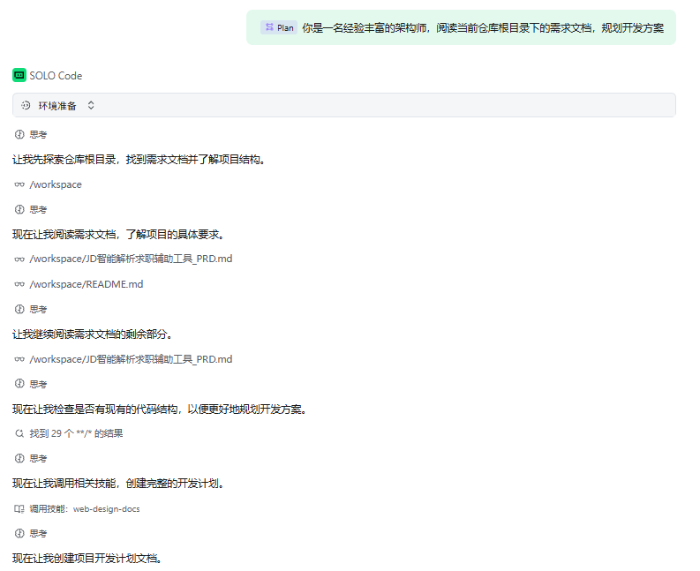Click the glasses icon beside /workspace/README.md
700x571 pixels.
pos(19,284)
